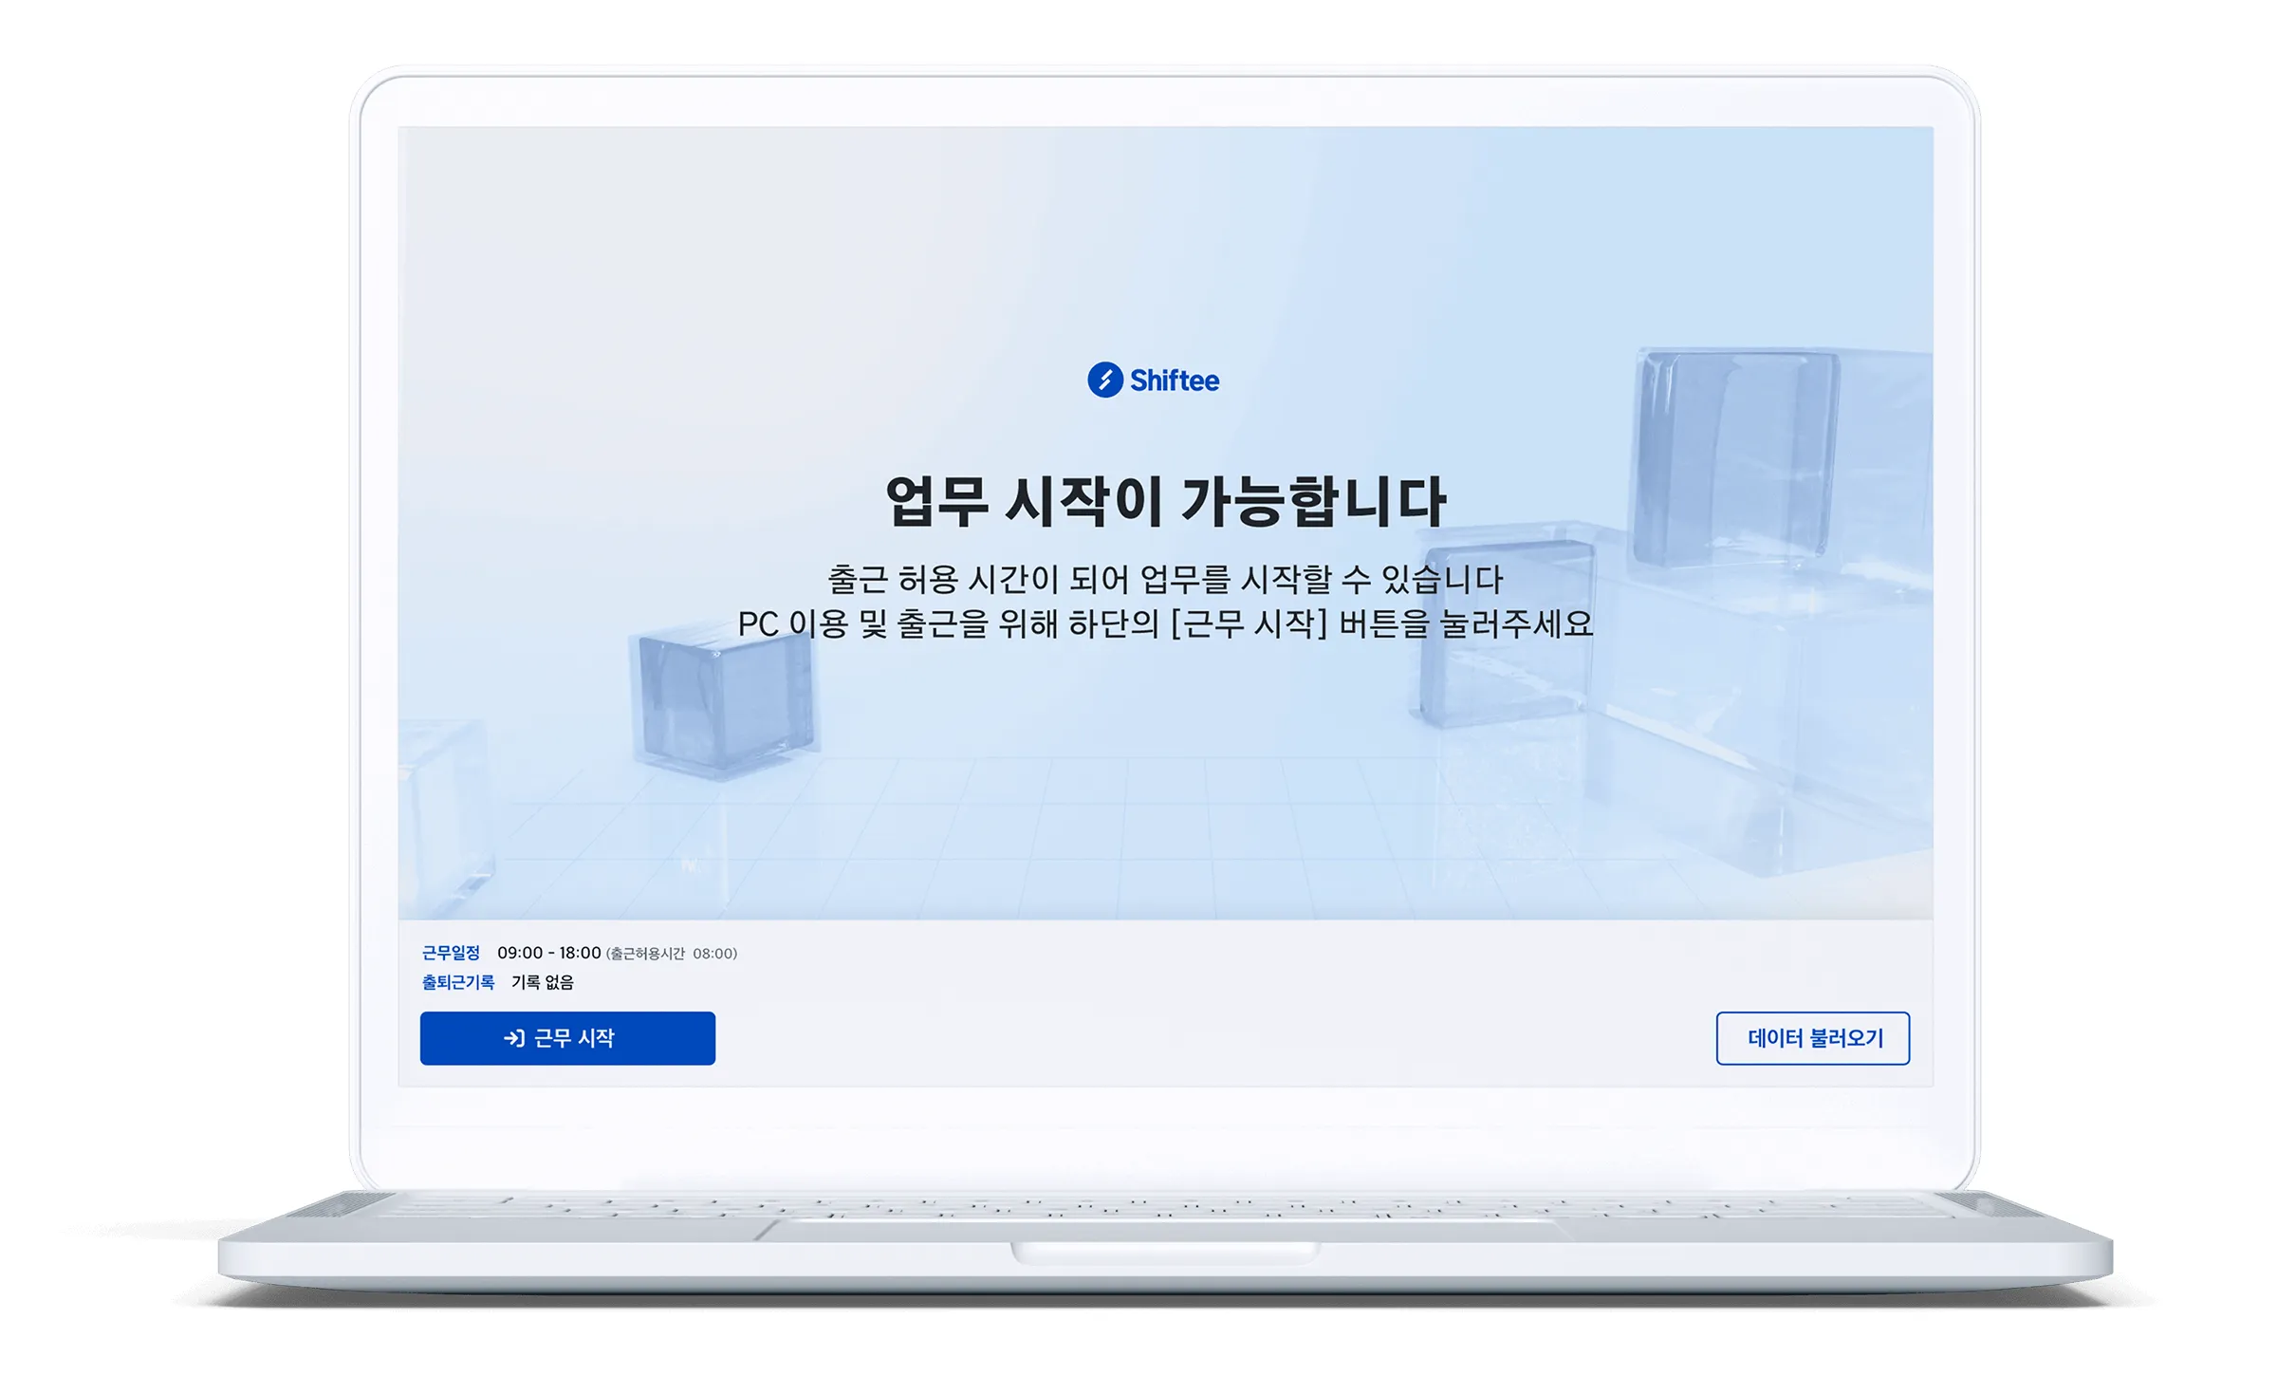Select the 근무일정 label
2277x1375 pixels.
pos(451,950)
